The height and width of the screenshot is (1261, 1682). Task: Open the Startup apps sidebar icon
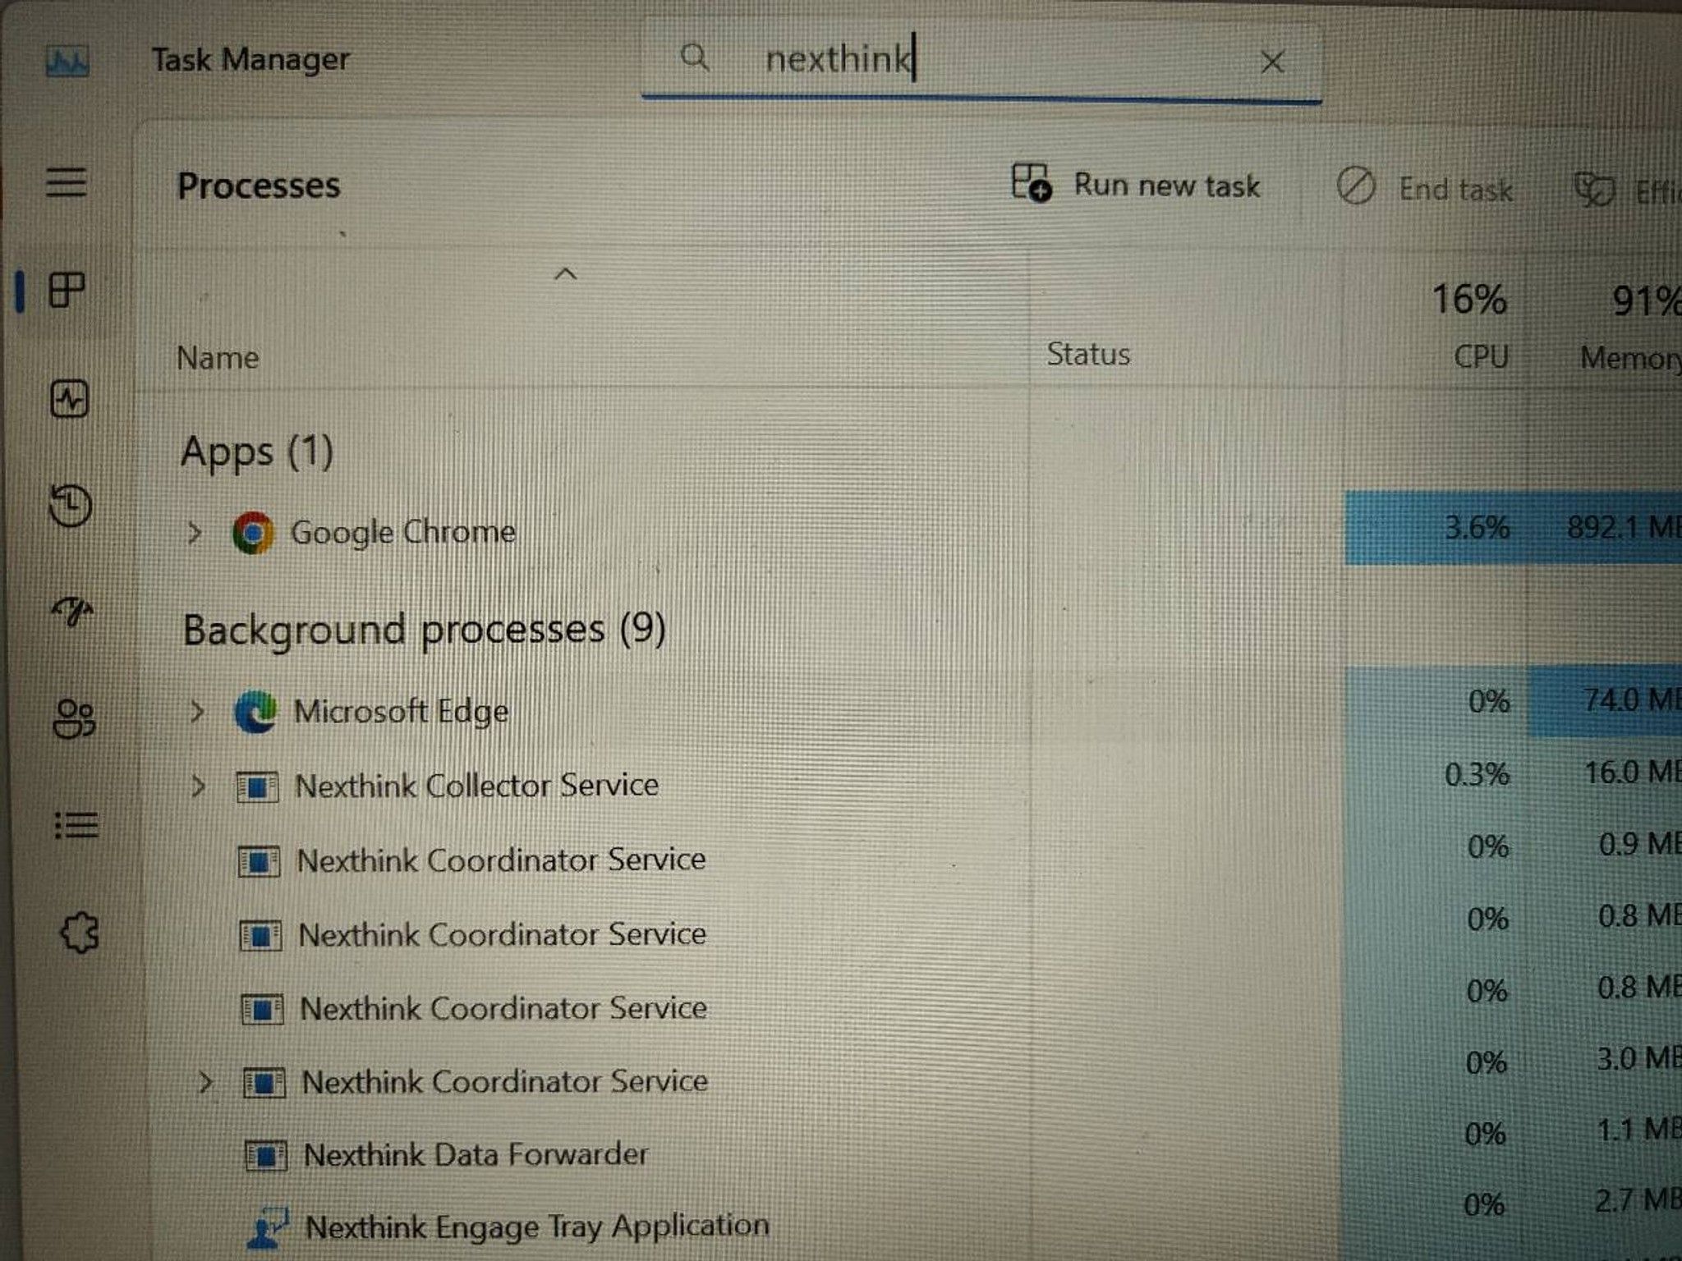pos(72,612)
